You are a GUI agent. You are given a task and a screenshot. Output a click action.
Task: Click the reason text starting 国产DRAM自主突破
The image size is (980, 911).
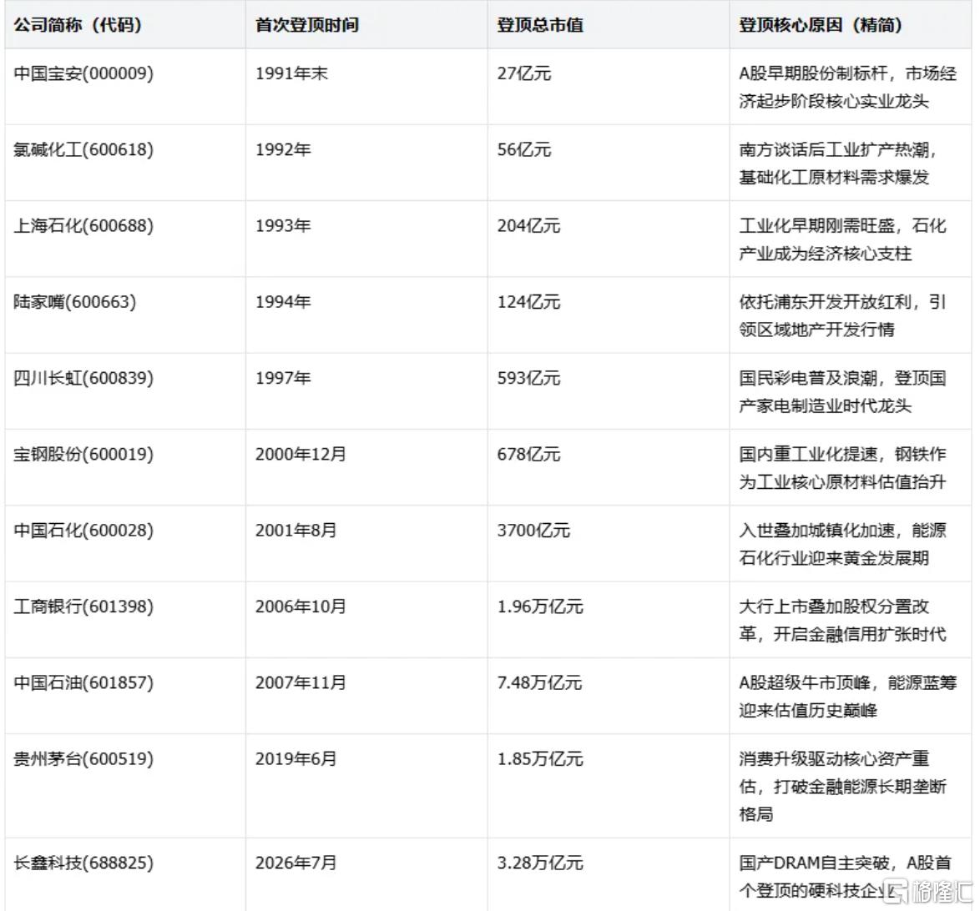pyautogui.click(x=845, y=878)
